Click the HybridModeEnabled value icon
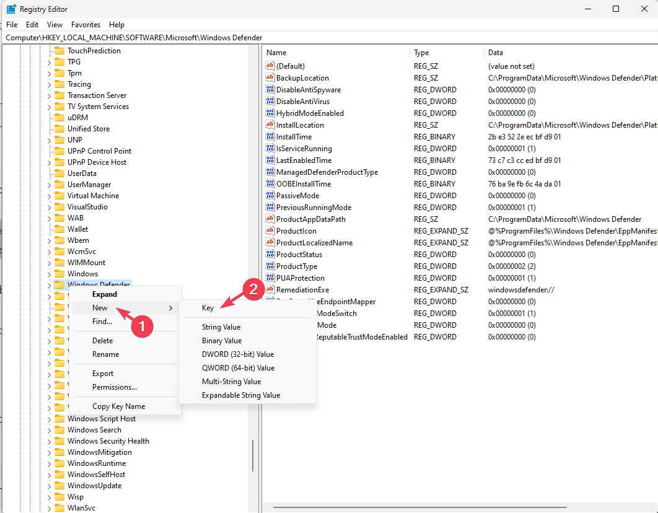The height and width of the screenshot is (513, 658). click(x=270, y=113)
